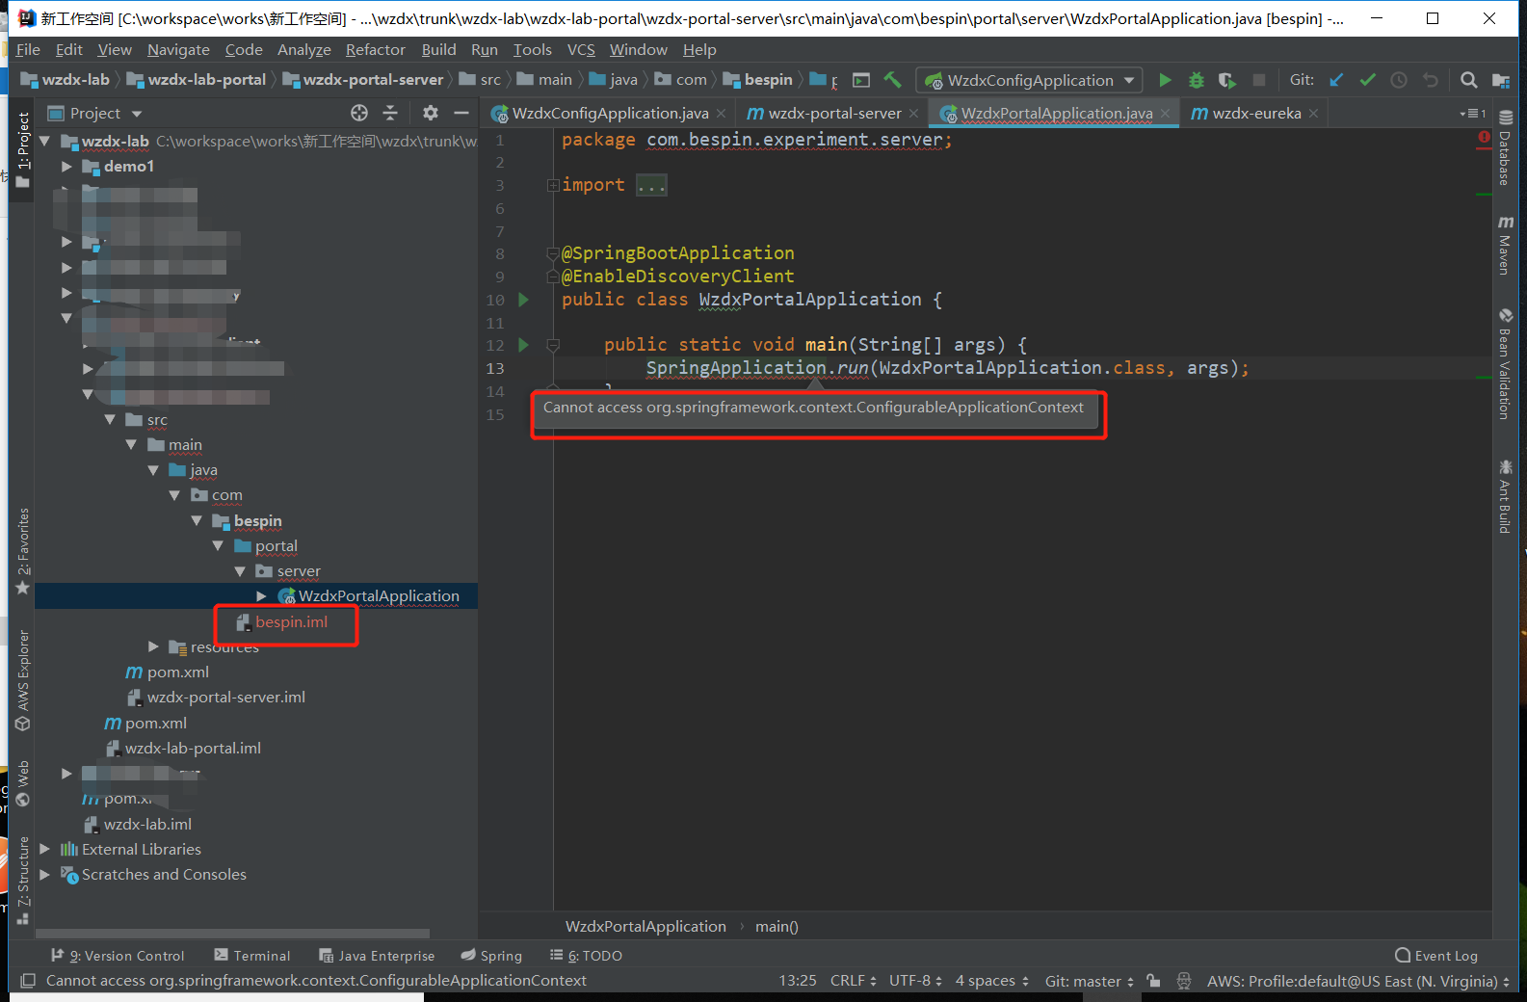The height and width of the screenshot is (1002, 1527).
Task: Expand the resources folder
Action: click(153, 646)
